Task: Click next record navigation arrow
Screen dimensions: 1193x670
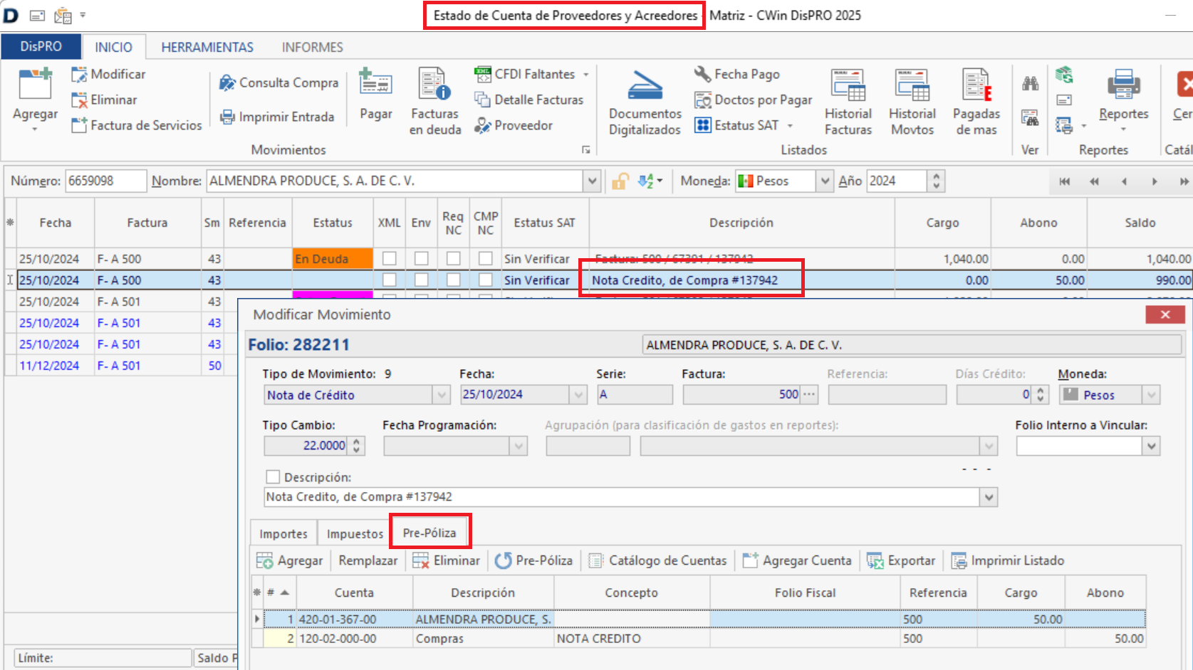Action: click(1154, 181)
